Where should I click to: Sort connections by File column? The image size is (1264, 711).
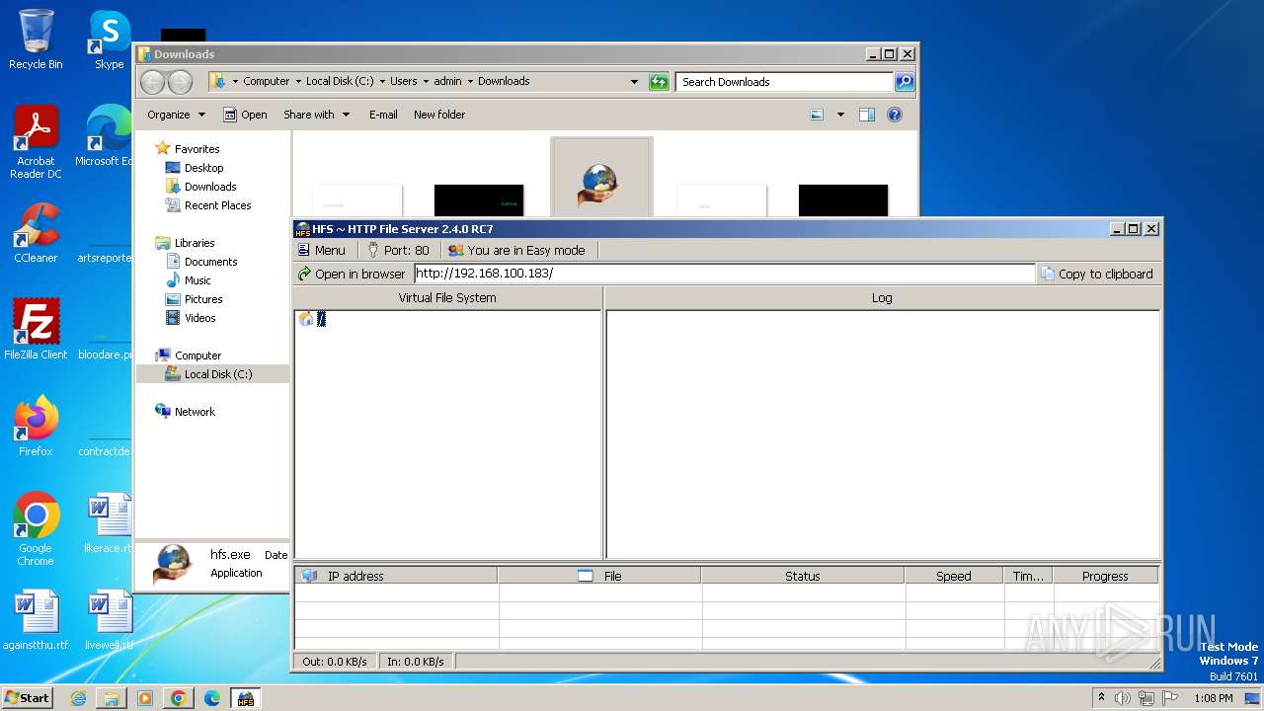coord(600,576)
